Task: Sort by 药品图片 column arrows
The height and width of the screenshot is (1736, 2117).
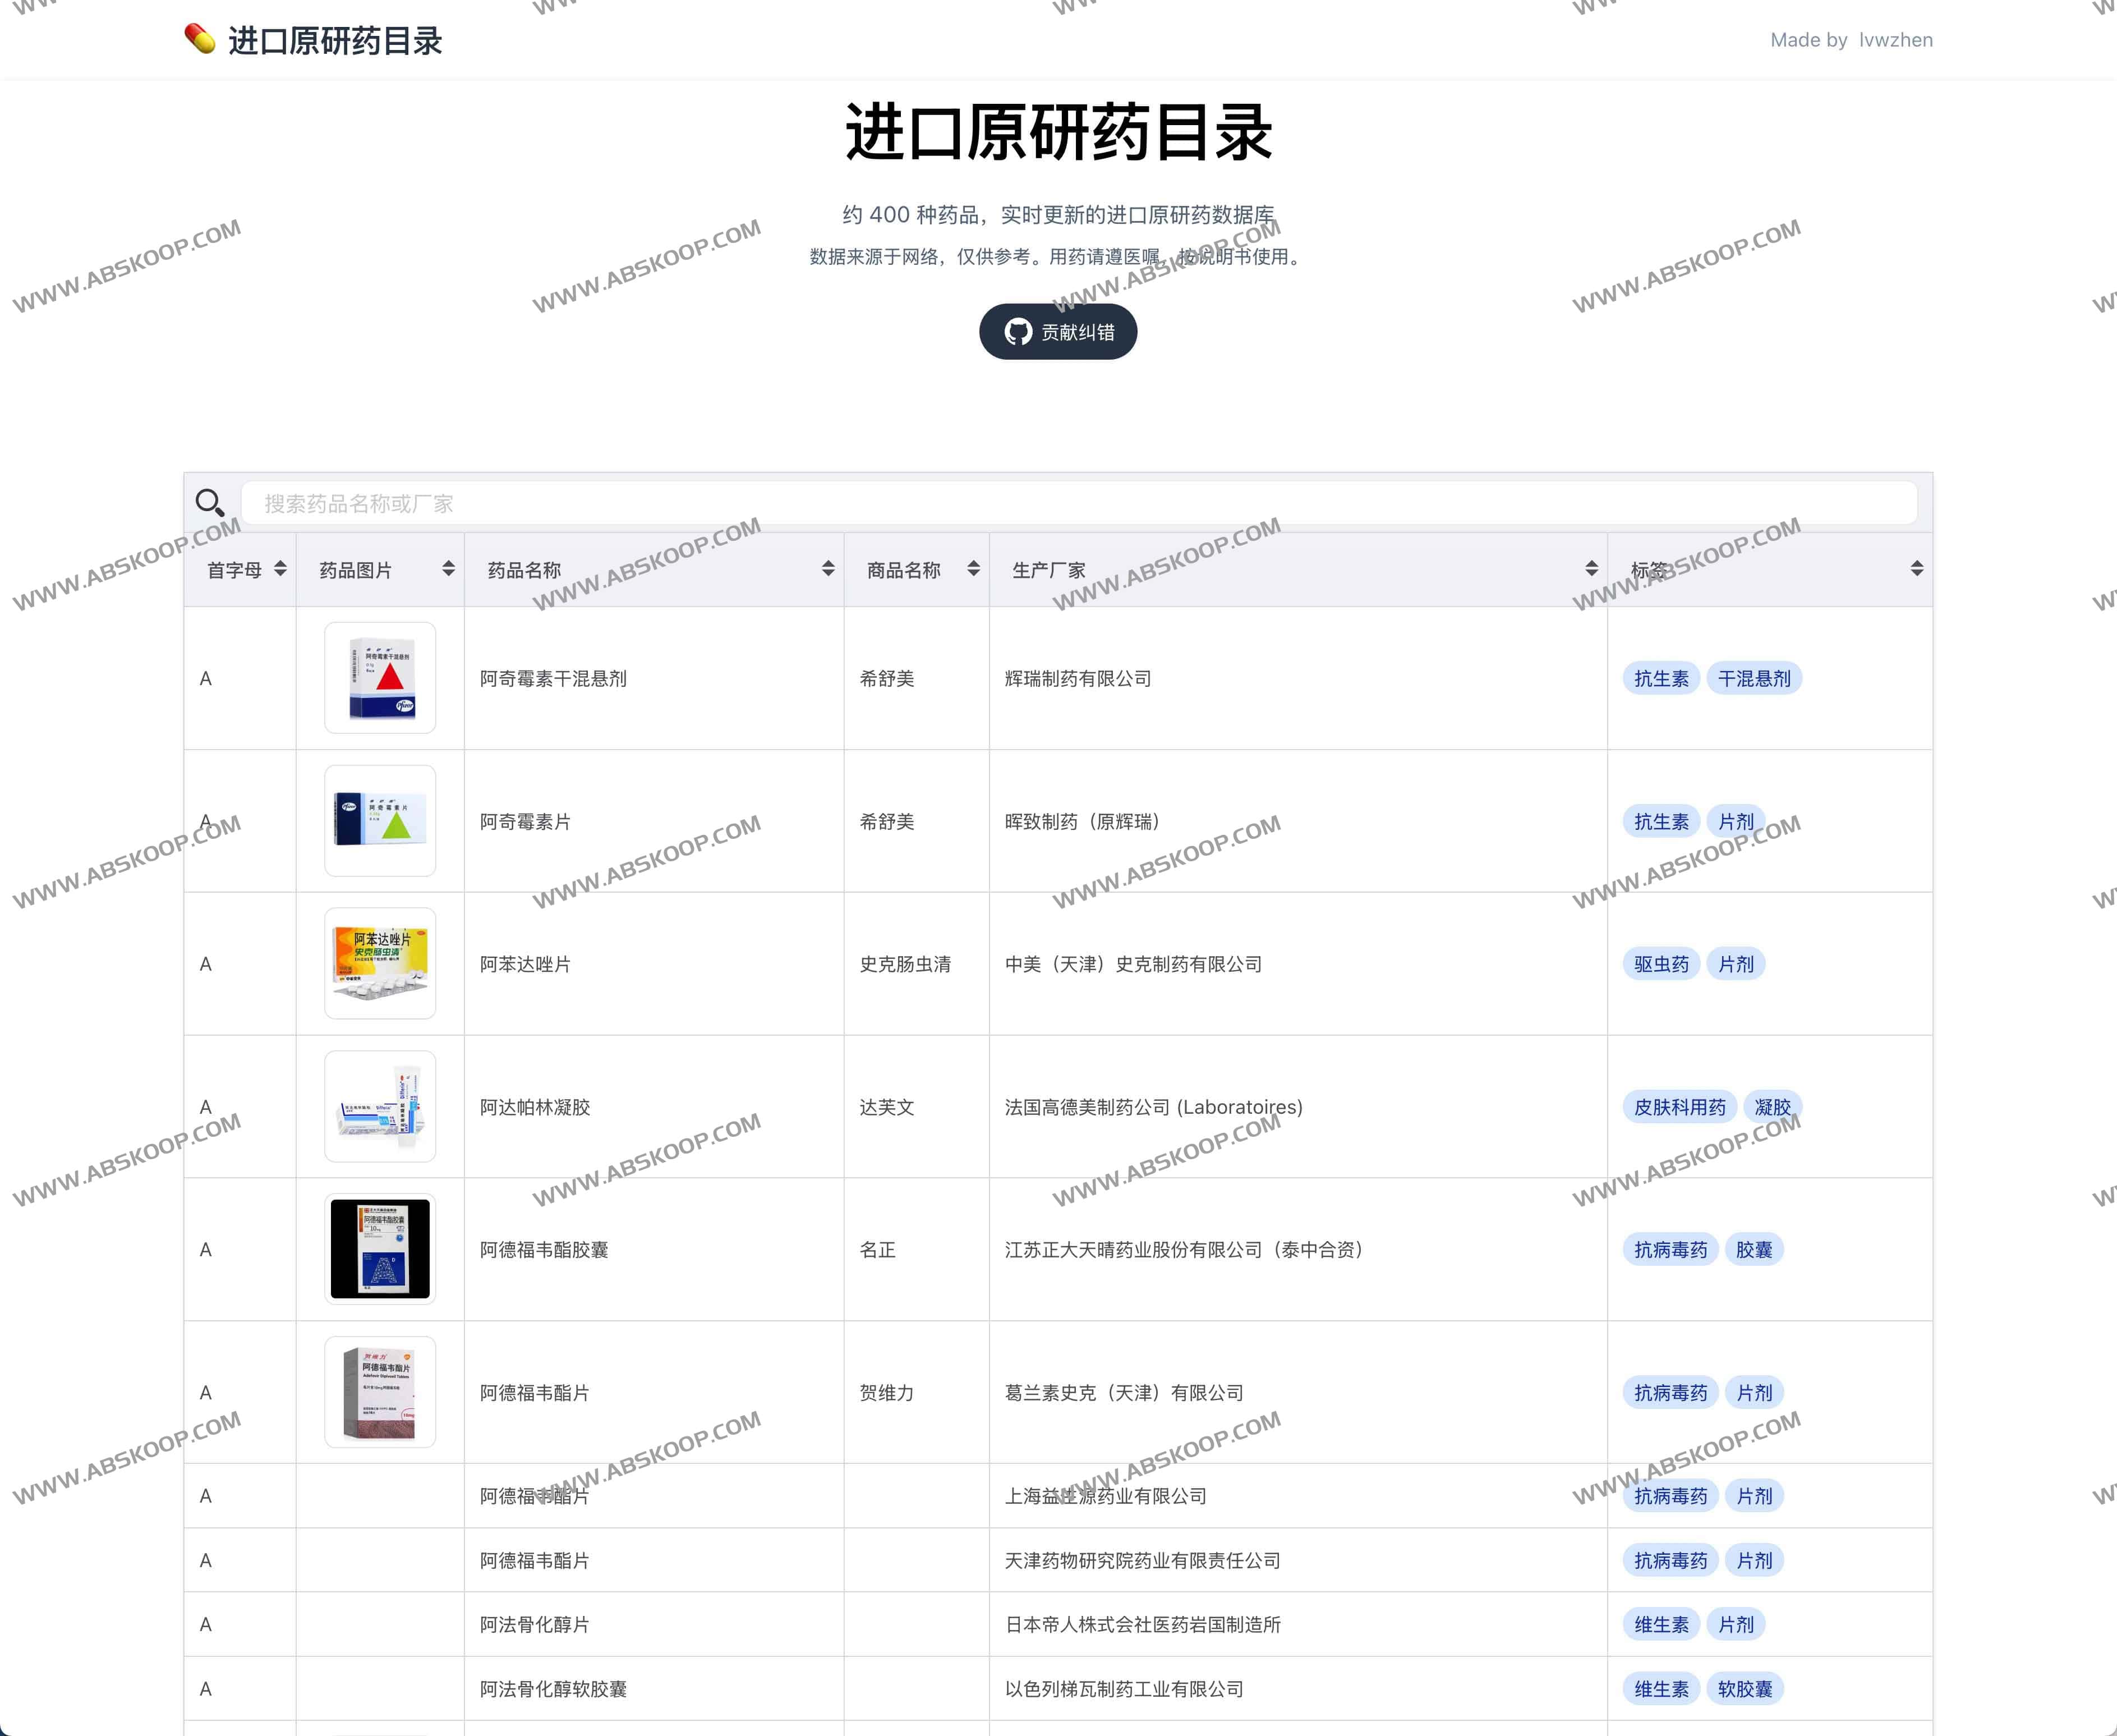Action: tap(448, 569)
